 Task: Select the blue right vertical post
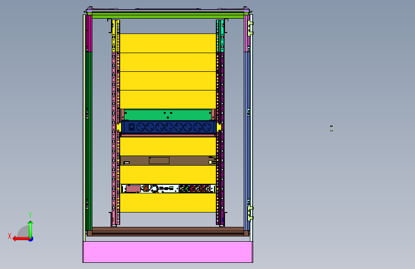tap(247, 141)
